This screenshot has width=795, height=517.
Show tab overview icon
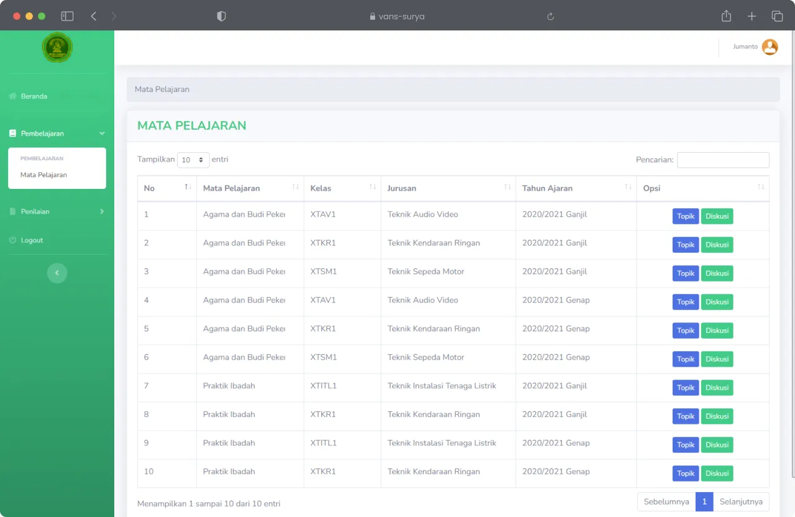tap(777, 16)
